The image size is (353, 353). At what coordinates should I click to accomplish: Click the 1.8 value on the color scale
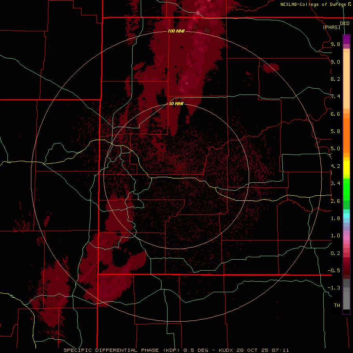[x=335, y=218]
